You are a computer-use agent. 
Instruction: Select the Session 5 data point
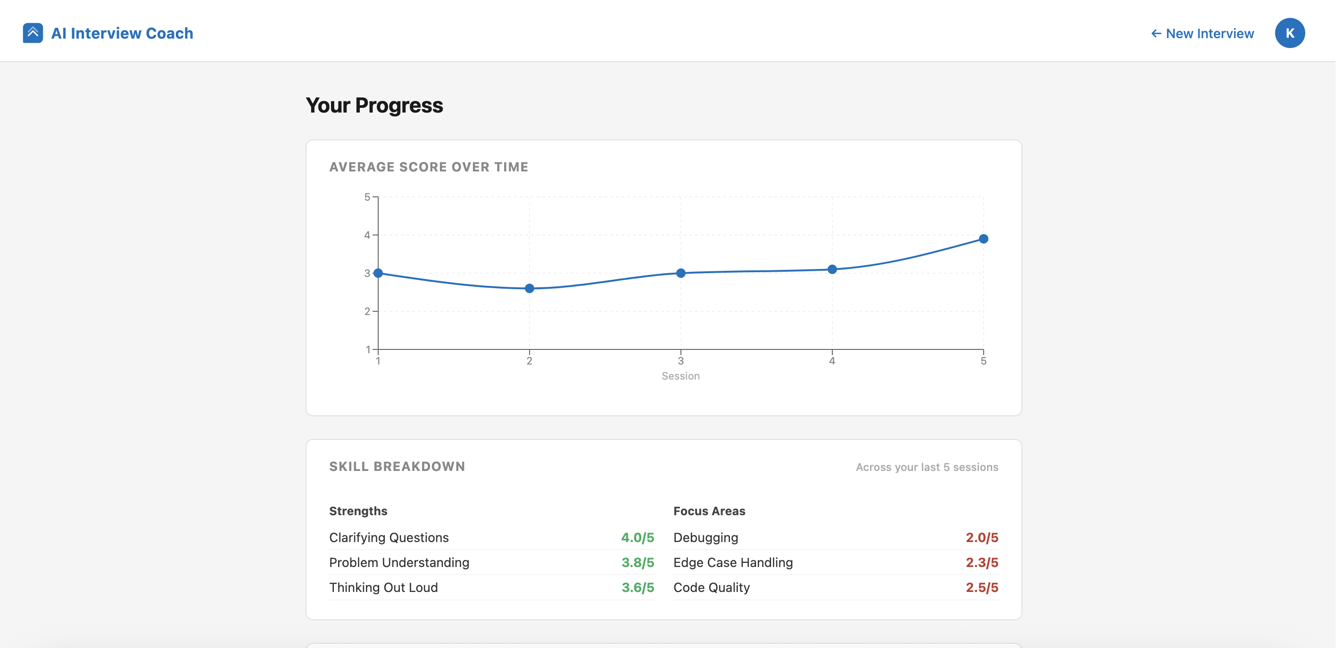[983, 238]
